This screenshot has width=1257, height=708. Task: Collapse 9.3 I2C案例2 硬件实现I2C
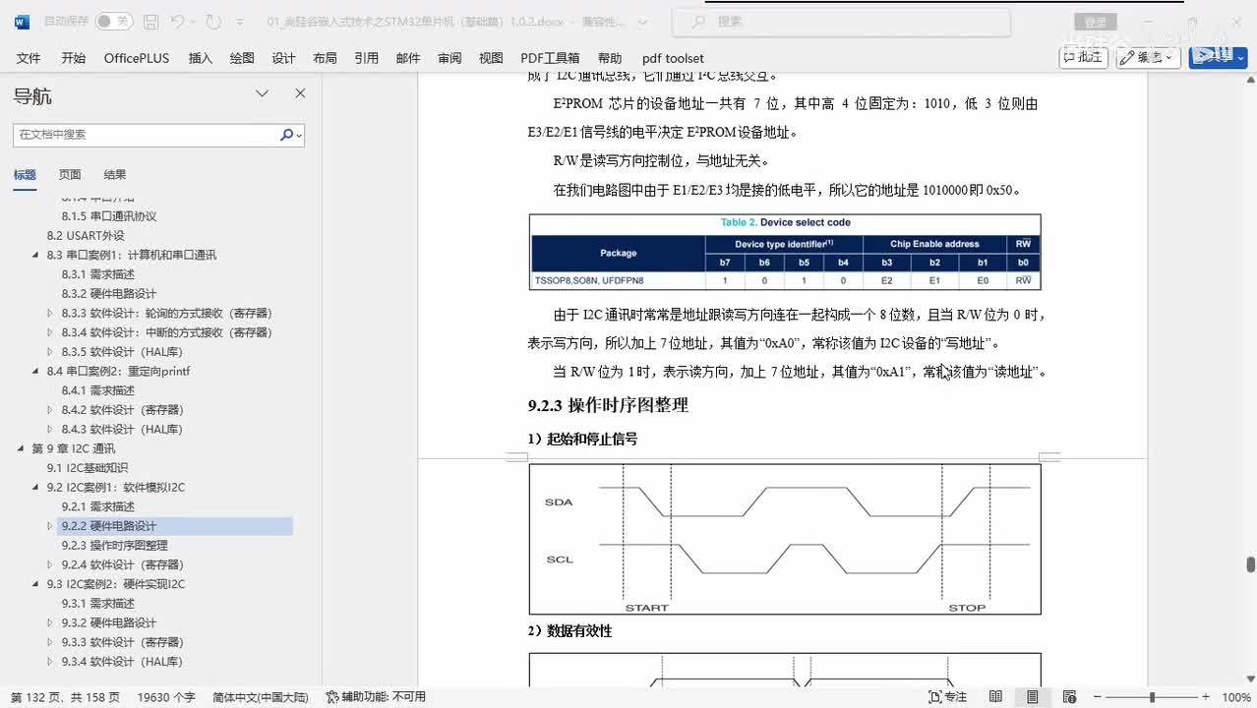pyautogui.click(x=35, y=584)
